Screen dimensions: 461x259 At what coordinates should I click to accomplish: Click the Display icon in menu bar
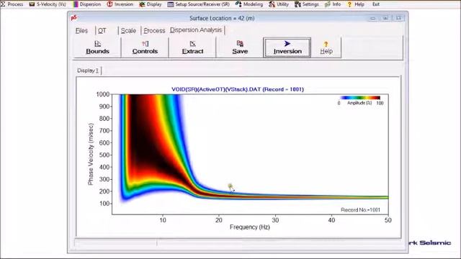[x=142, y=4]
